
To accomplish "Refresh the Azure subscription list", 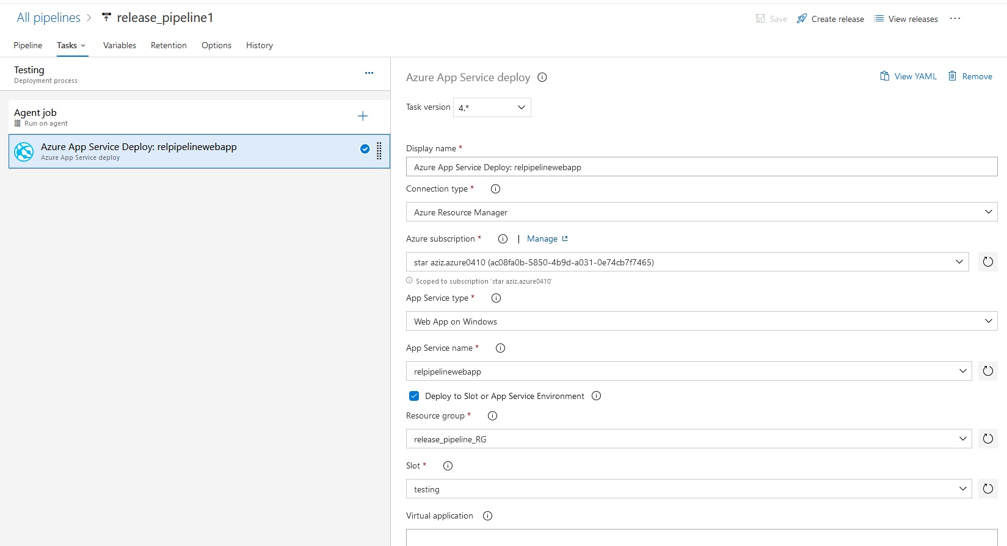I will pyautogui.click(x=988, y=262).
